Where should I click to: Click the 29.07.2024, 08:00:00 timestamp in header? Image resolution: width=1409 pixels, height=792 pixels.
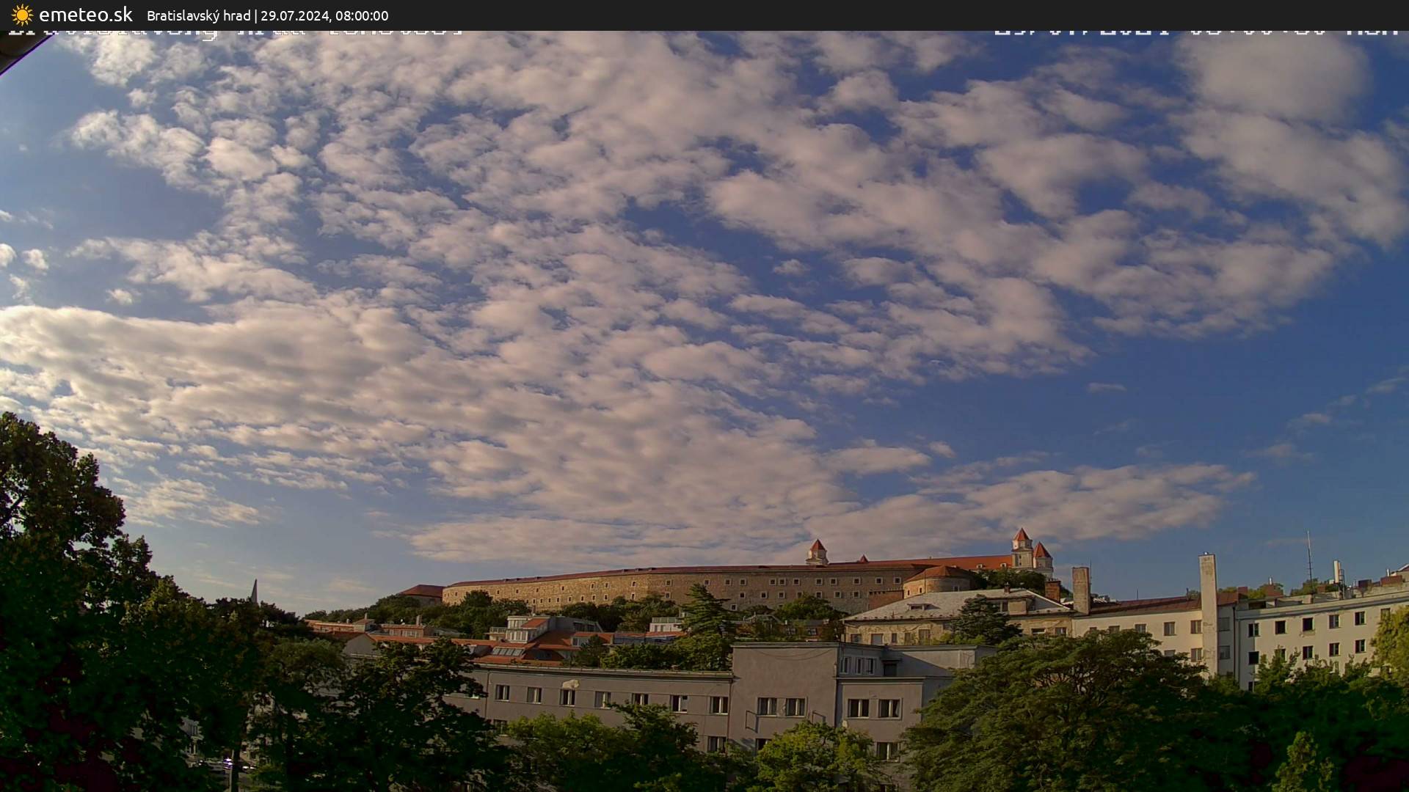point(324,15)
